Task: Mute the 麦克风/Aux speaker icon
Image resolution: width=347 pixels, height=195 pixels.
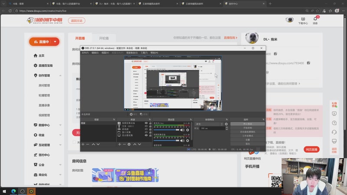Action: pyautogui.click(x=182, y=130)
